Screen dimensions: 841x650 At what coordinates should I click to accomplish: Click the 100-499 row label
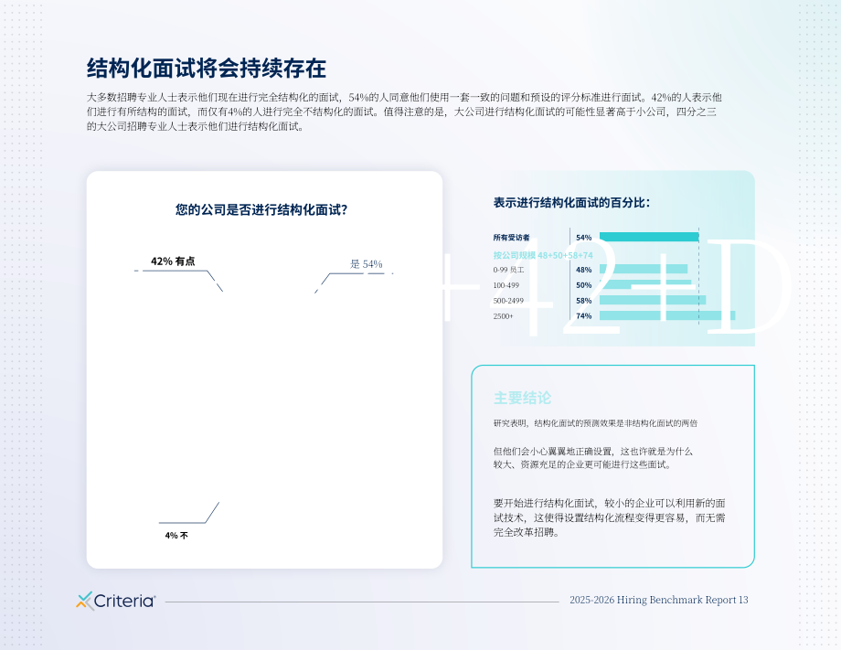pyautogui.click(x=506, y=285)
